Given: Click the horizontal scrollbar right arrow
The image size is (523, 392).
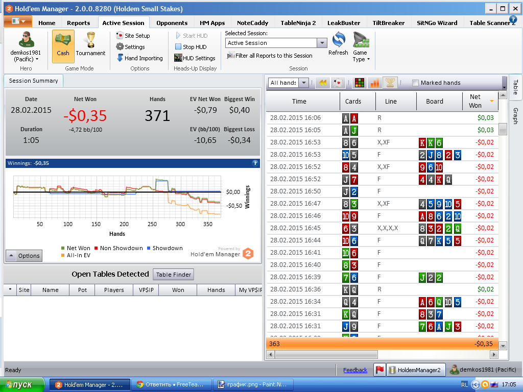Looking at the screenshot, I should click(494, 354).
